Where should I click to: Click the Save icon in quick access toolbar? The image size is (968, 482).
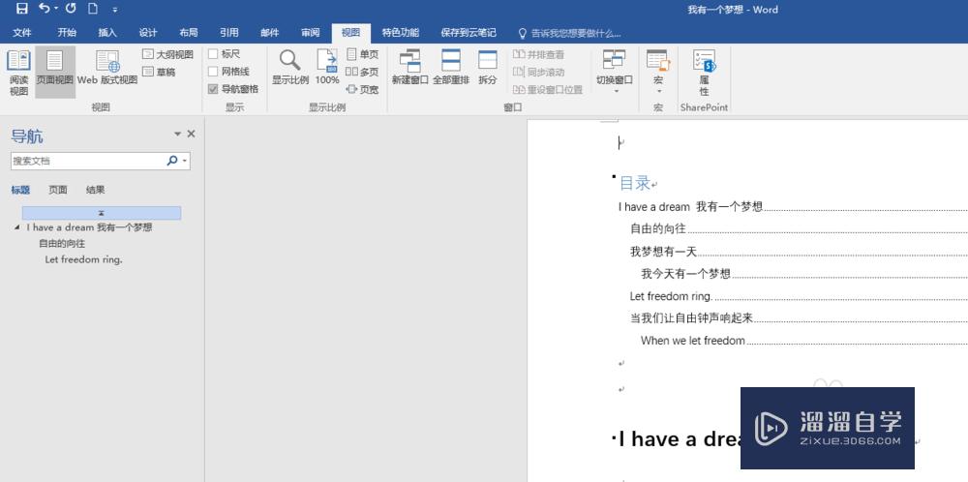[21, 9]
